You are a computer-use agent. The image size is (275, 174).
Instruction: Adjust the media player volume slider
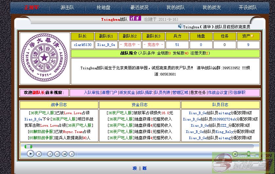pyautogui.click(x=248, y=153)
